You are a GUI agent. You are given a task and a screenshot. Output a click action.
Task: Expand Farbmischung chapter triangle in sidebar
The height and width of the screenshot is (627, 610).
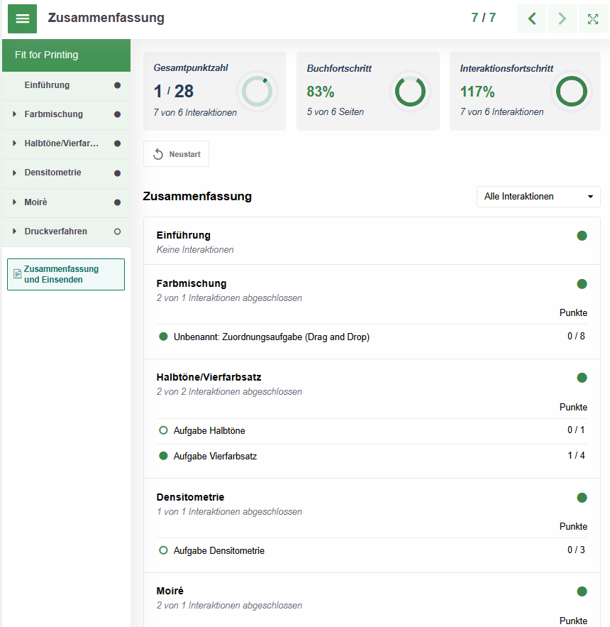(14, 114)
